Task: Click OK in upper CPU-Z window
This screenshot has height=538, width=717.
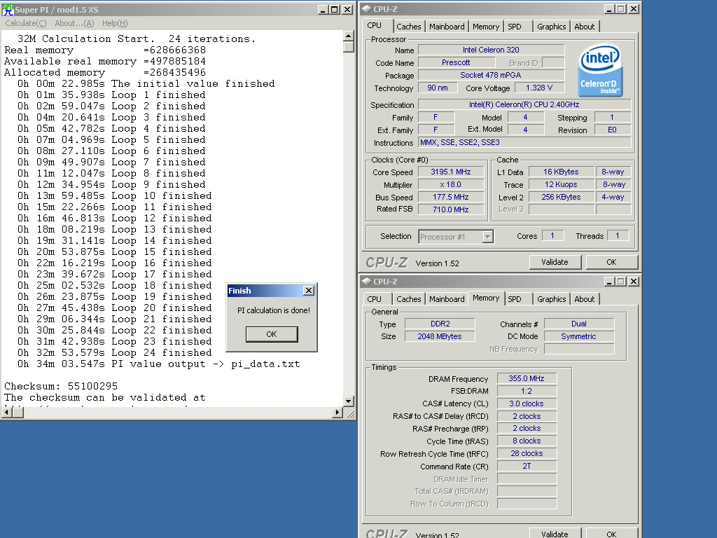Action: pyautogui.click(x=611, y=262)
